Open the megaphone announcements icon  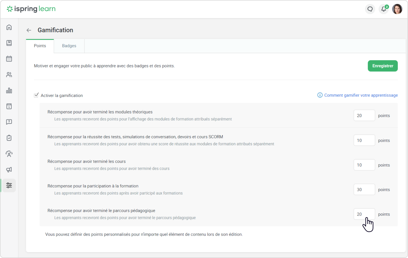tap(9, 169)
